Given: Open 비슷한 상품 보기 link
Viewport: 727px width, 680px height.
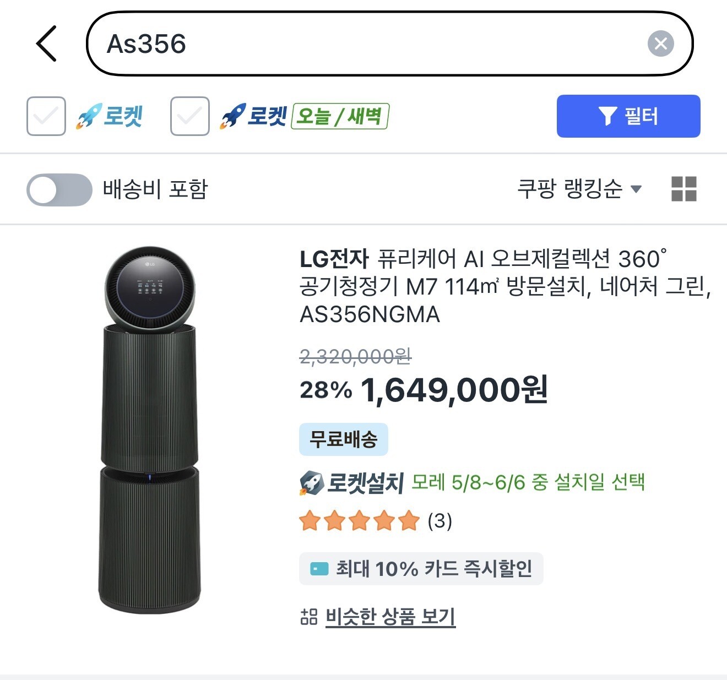Looking at the screenshot, I should pos(390,616).
